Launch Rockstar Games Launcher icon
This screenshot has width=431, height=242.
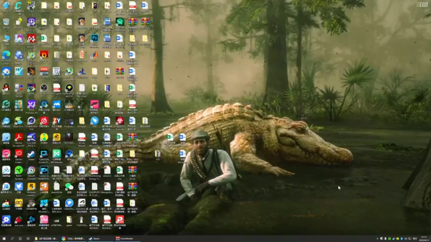(x=31, y=189)
